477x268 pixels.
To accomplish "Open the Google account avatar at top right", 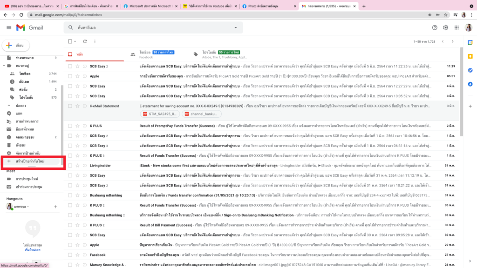I will tap(469, 27).
